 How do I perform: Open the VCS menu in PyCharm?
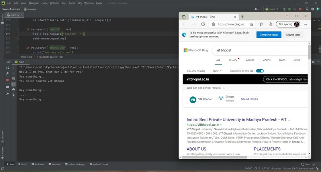80,3
